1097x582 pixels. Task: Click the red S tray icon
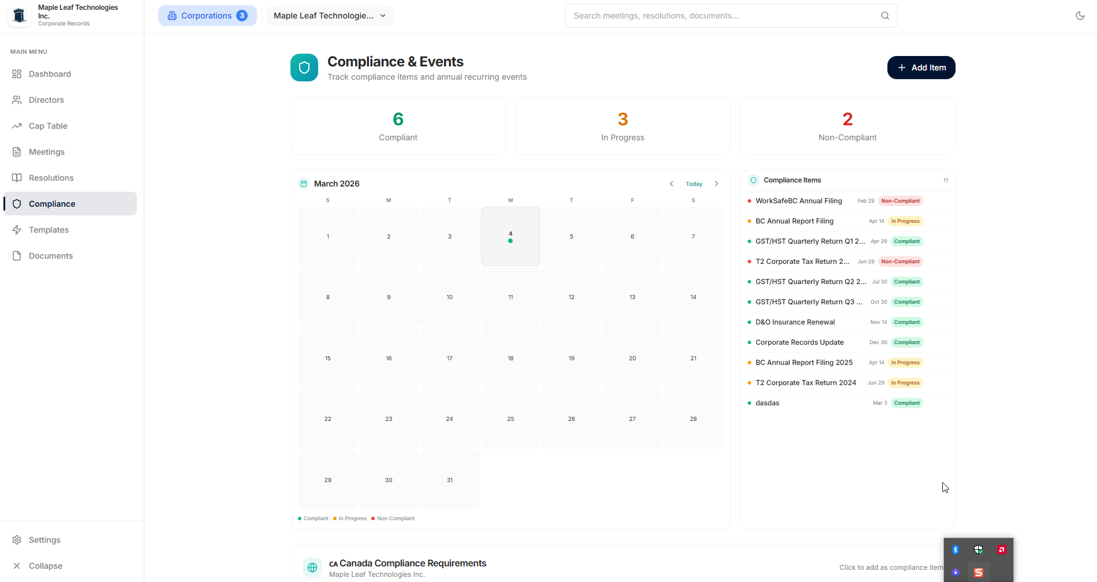(979, 573)
